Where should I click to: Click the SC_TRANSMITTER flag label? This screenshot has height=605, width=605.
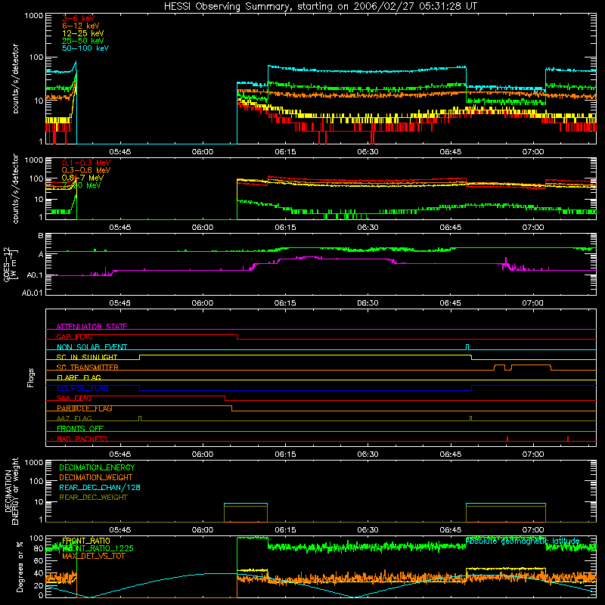click(88, 367)
